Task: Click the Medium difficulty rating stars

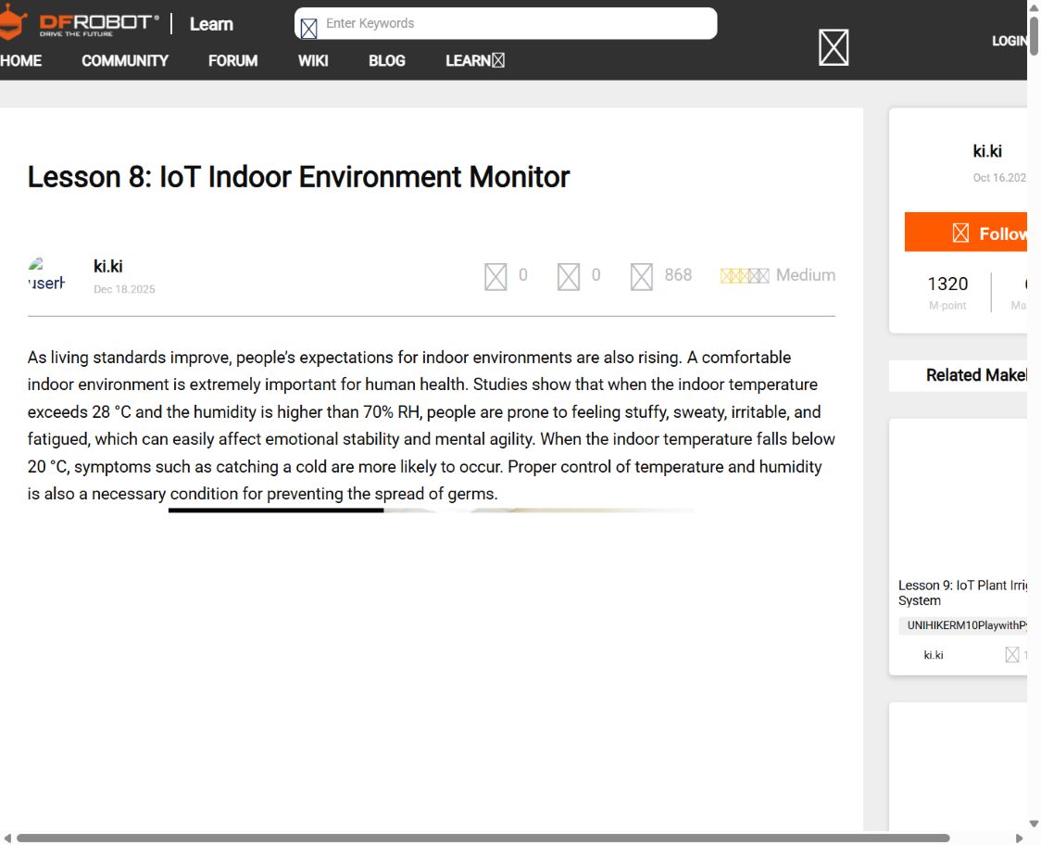Action: [745, 276]
